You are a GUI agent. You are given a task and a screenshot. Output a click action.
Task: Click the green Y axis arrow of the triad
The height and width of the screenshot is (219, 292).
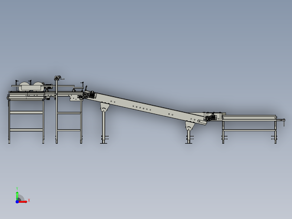(17, 196)
